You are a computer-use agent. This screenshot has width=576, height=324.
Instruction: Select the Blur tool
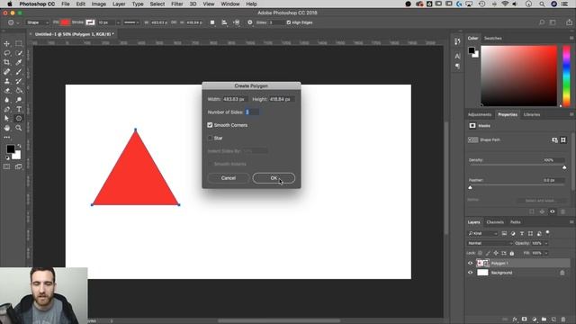tap(6, 100)
